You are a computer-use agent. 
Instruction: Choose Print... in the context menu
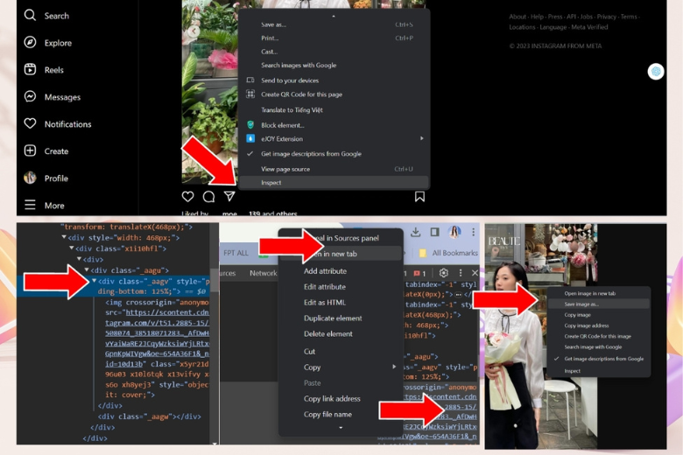pos(270,38)
